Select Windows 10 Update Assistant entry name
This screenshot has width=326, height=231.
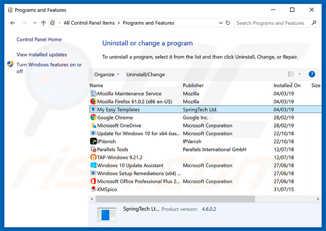[130, 165]
